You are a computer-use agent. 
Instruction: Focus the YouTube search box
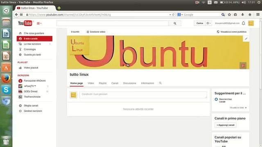[x=113, y=24]
